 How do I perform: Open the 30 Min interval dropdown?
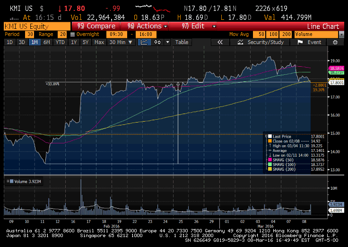(x=121, y=42)
